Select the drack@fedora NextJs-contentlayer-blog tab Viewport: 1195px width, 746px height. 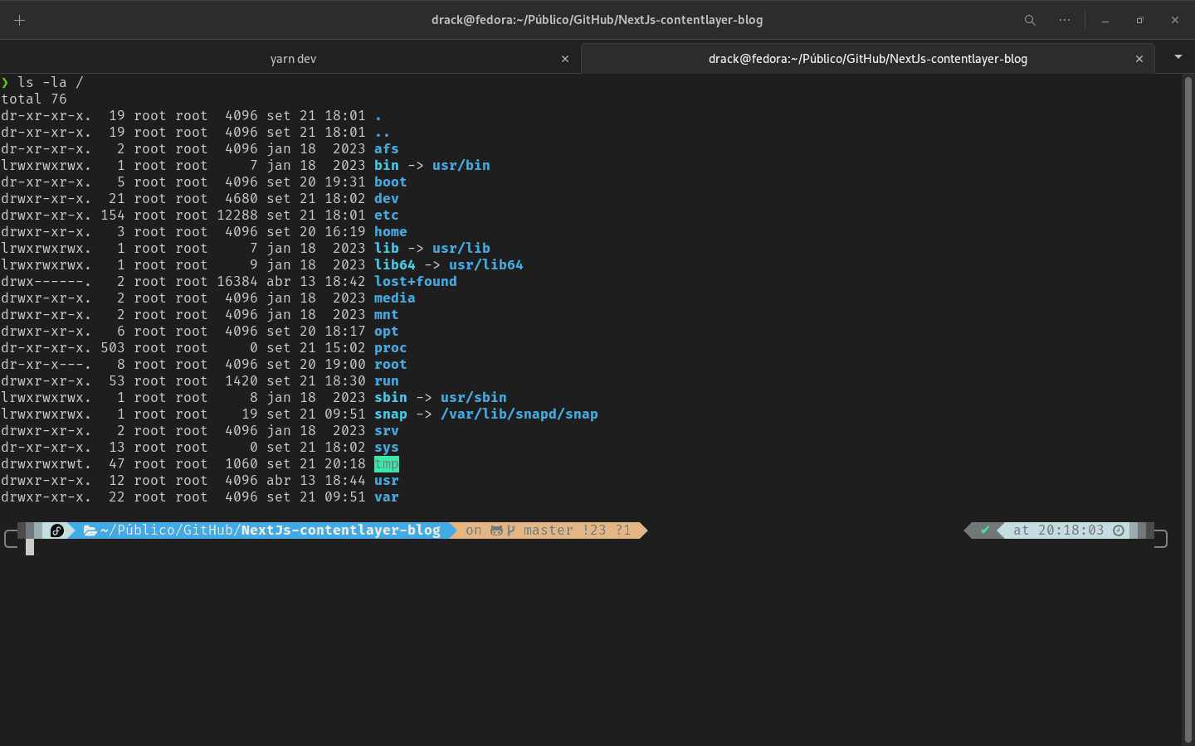tap(867, 59)
